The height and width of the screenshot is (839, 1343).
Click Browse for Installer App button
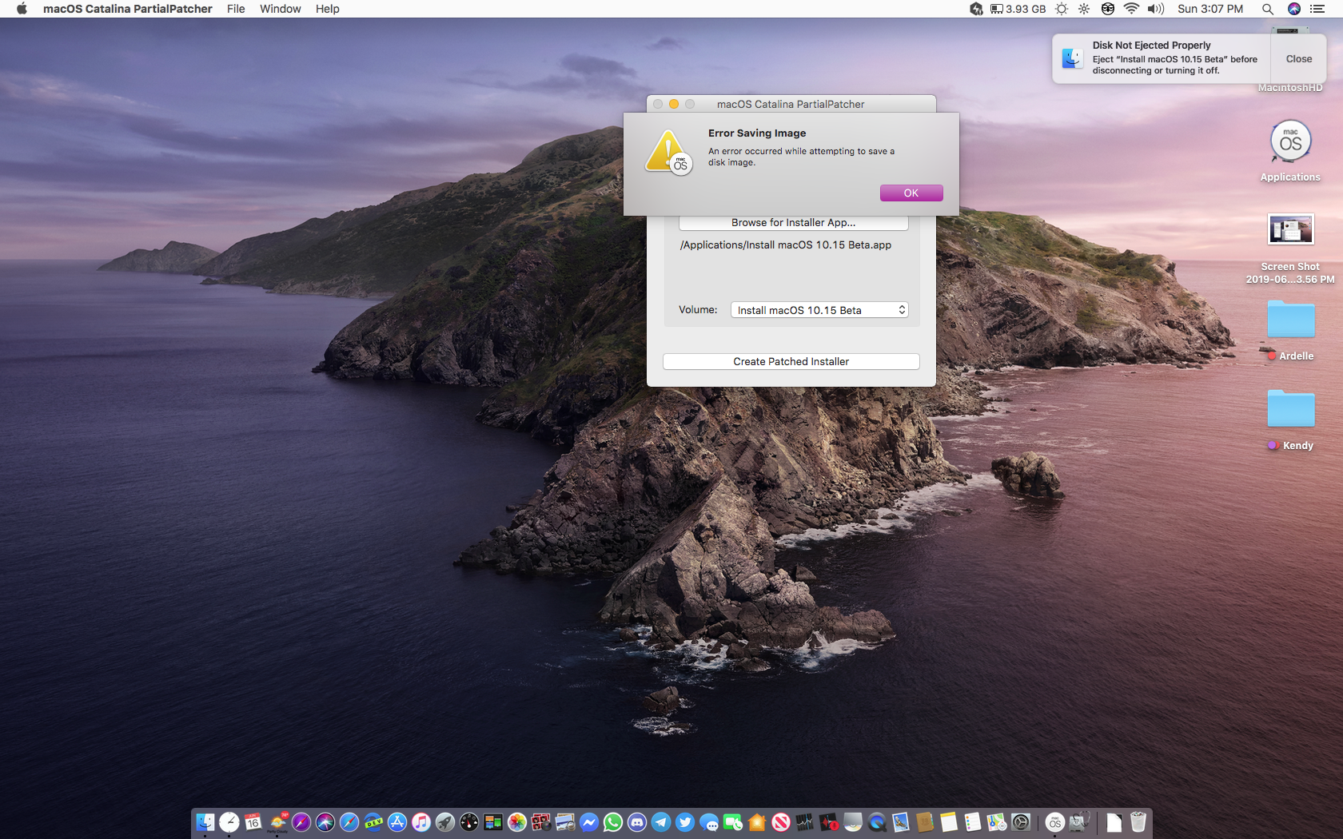click(x=793, y=223)
